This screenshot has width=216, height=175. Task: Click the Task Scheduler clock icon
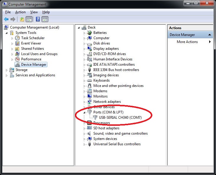click(17, 38)
